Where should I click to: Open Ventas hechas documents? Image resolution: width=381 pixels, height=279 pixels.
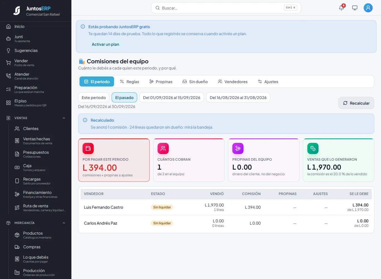pyautogui.click(x=40, y=141)
